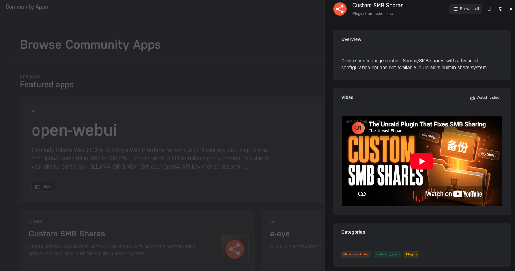Click the Watch video button

485,97
